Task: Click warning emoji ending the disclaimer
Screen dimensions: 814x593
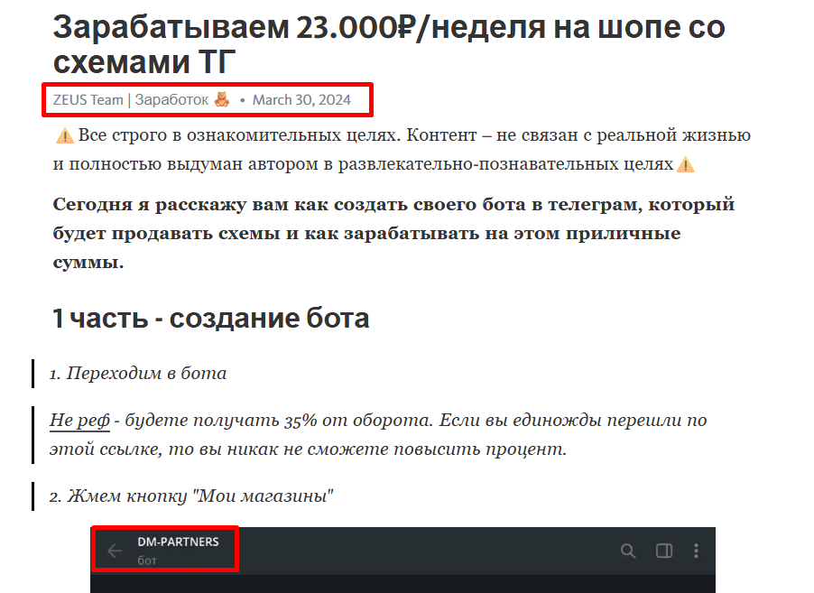Action: [686, 164]
